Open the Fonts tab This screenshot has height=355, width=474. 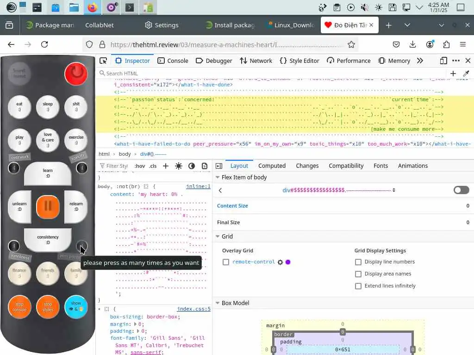tap(380, 166)
